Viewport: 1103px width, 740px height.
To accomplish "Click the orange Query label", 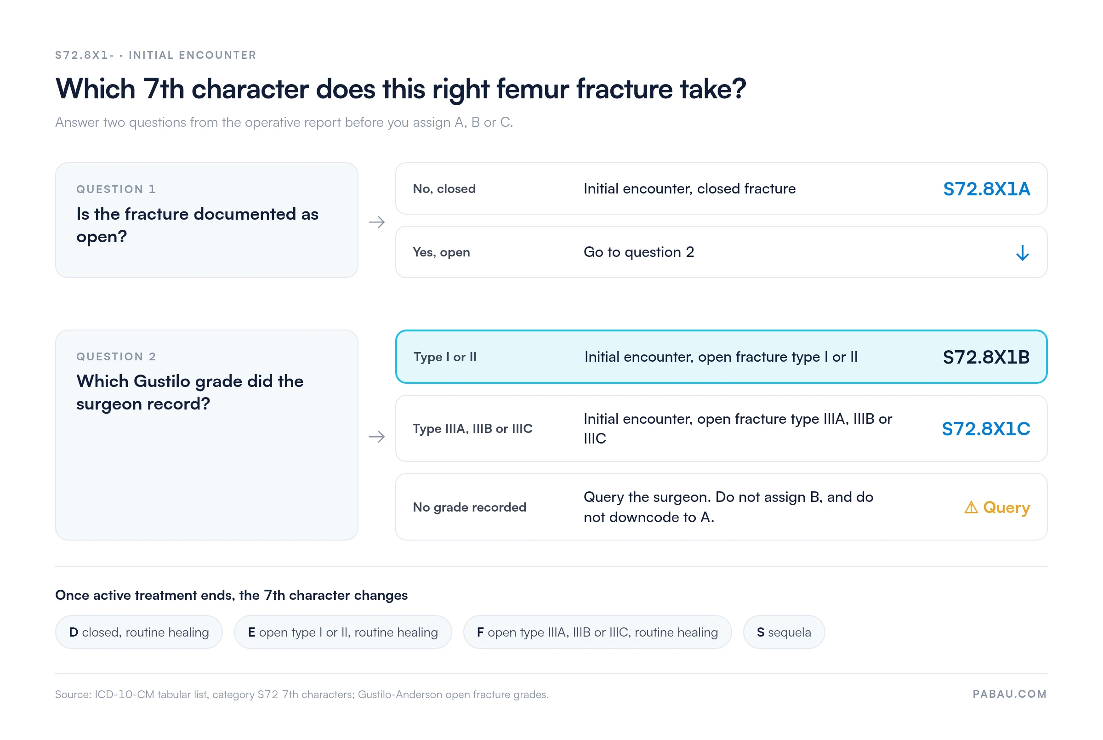I will point(1006,508).
